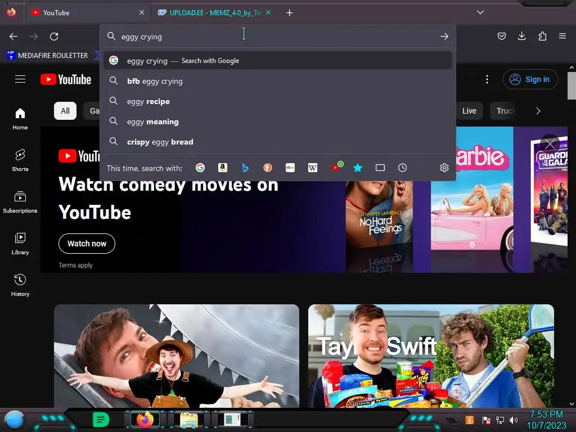Dismiss the movie banner with X
The height and width of the screenshot is (432, 576).
click(550, 144)
